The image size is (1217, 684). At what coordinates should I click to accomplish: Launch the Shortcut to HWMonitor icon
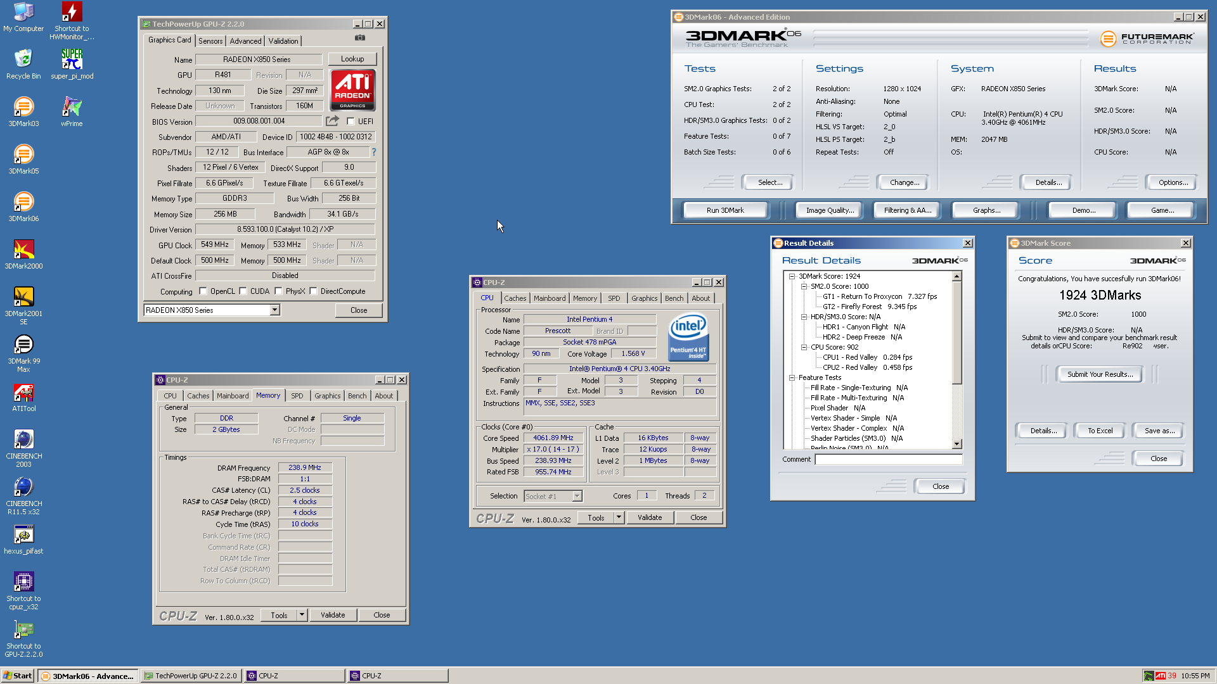tap(72, 21)
